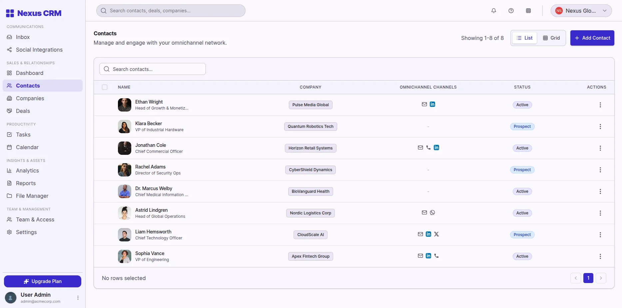The width and height of the screenshot is (622, 308).
Task: Click Liam Hemsworth's X channel icon
Action: tap(436, 234)
